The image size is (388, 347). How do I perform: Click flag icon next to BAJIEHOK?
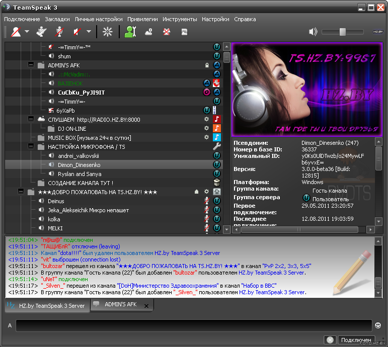[x=216, y=83]
